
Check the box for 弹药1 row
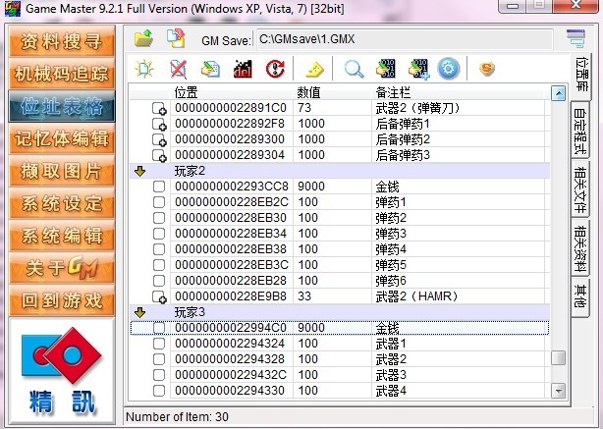tap(159, 202)
